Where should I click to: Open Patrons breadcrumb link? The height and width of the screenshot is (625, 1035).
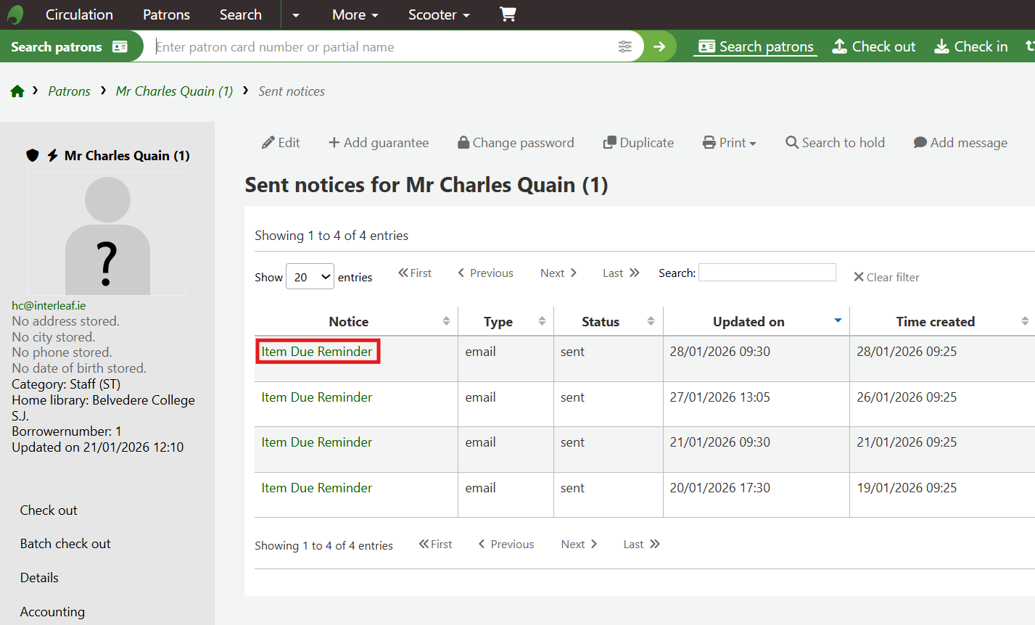coord(70,91)
